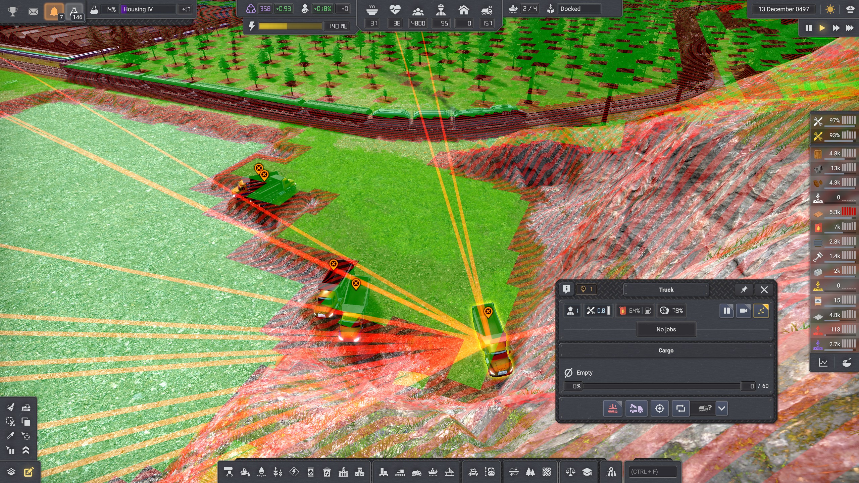Set game speed to normal play
The width and height of the screenshot is (859, 483).
pos(822,28)
